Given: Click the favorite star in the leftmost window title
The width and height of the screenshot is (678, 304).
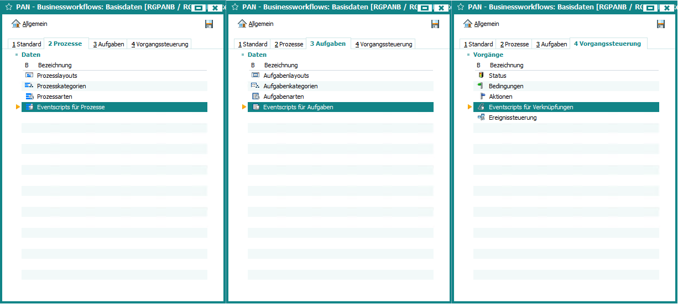Looking at the screenshot, I should pos(9,8).
